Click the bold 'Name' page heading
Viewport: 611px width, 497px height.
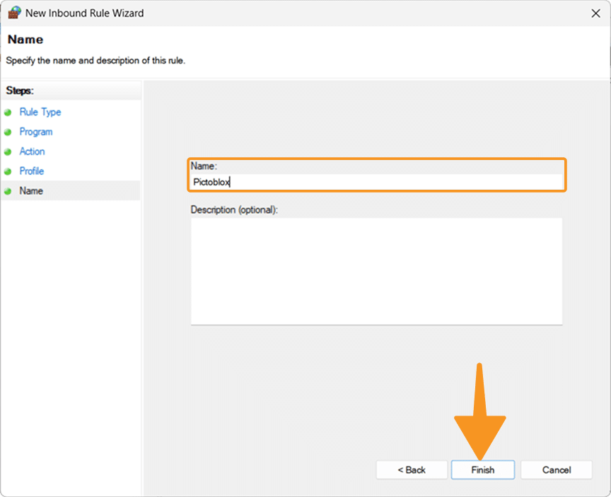(x=25, y=40)
